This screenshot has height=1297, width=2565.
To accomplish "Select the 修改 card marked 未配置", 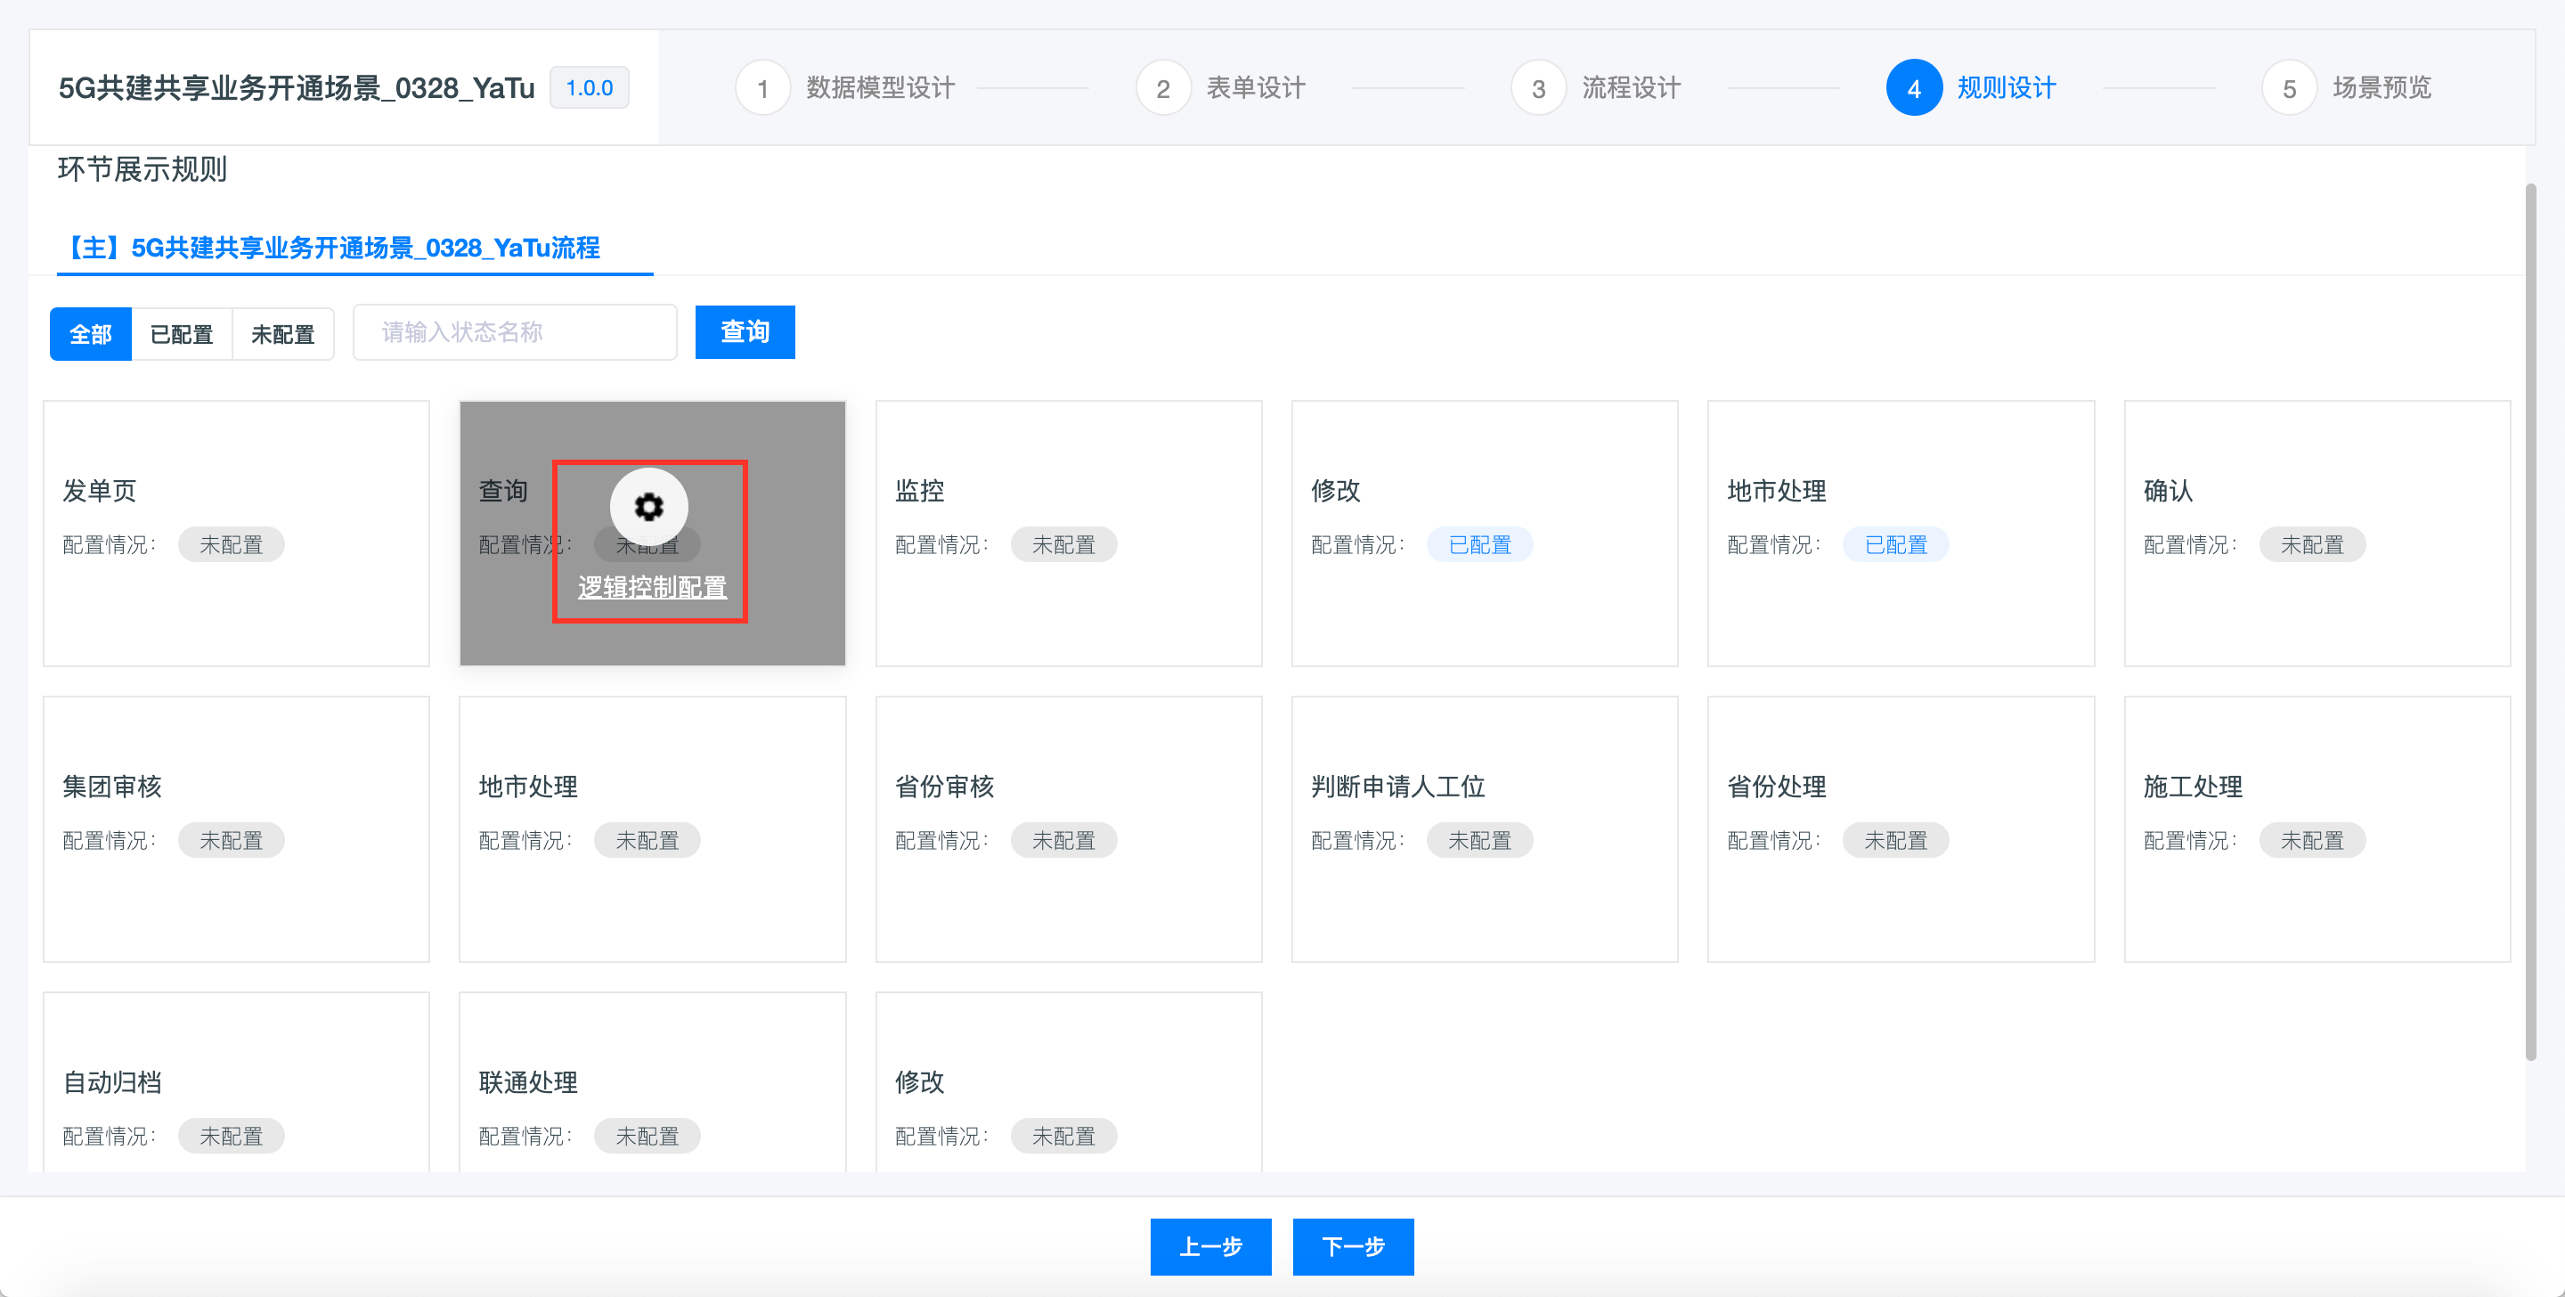I will coord(1069,1081).
